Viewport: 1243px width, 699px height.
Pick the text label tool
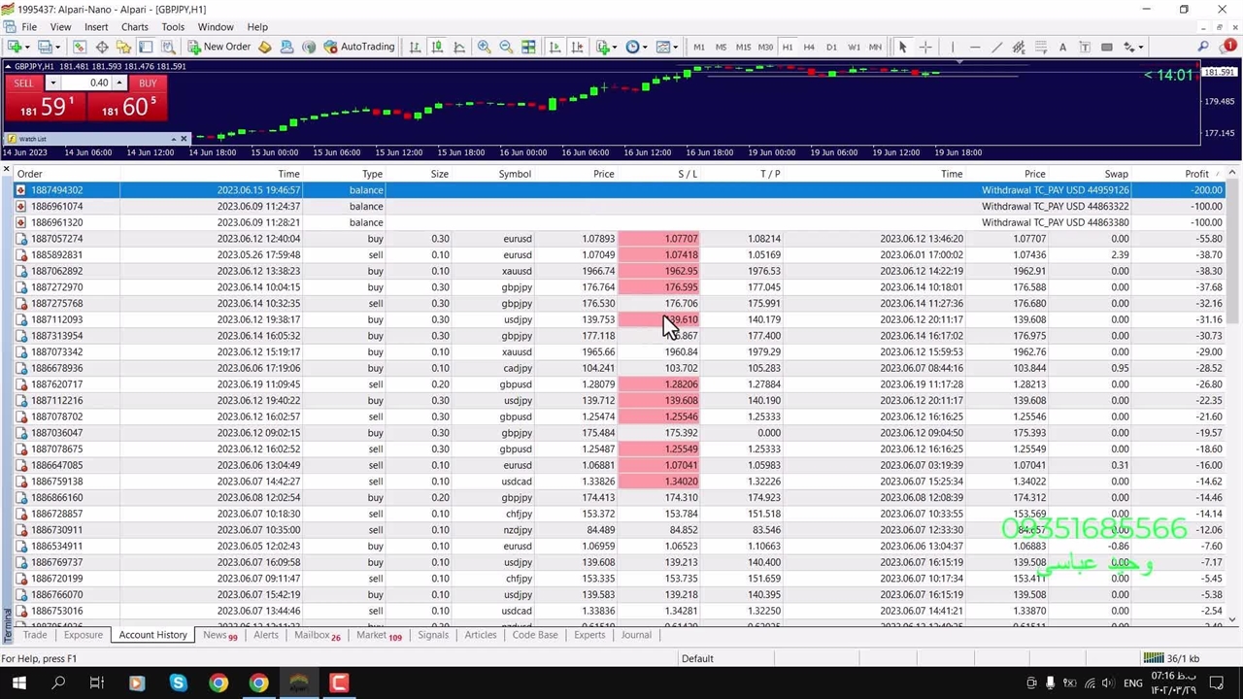[1062, 47]
